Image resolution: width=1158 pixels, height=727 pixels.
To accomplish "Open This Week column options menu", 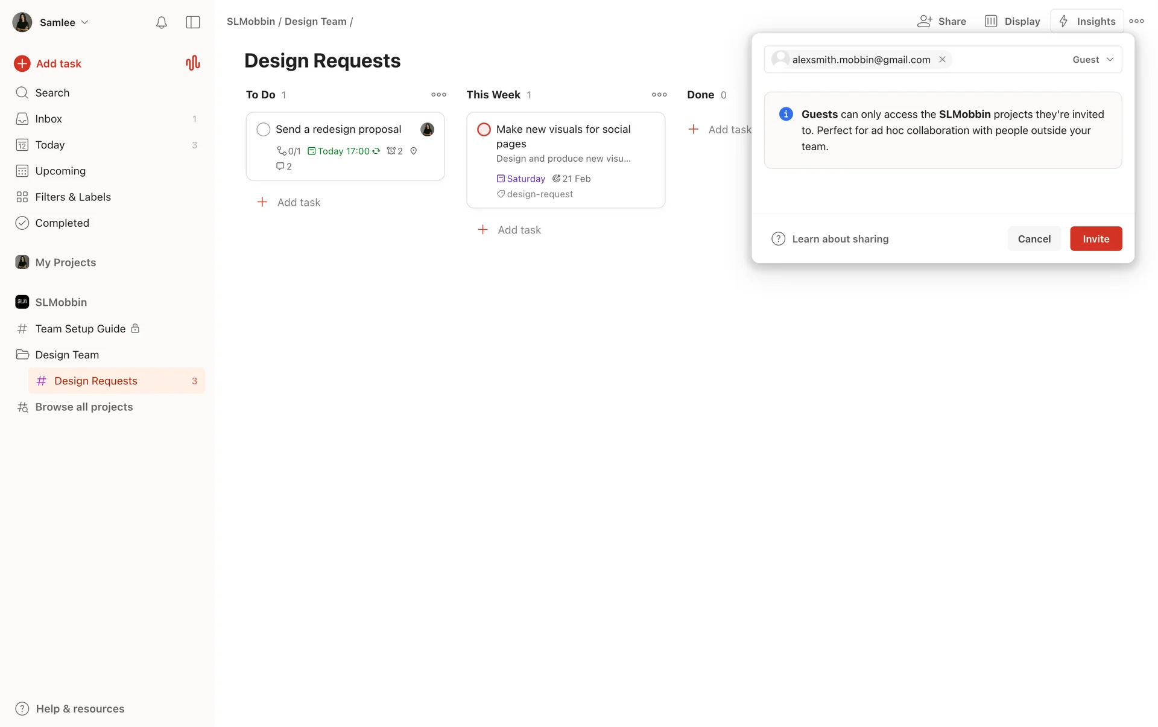I will 659,95.
